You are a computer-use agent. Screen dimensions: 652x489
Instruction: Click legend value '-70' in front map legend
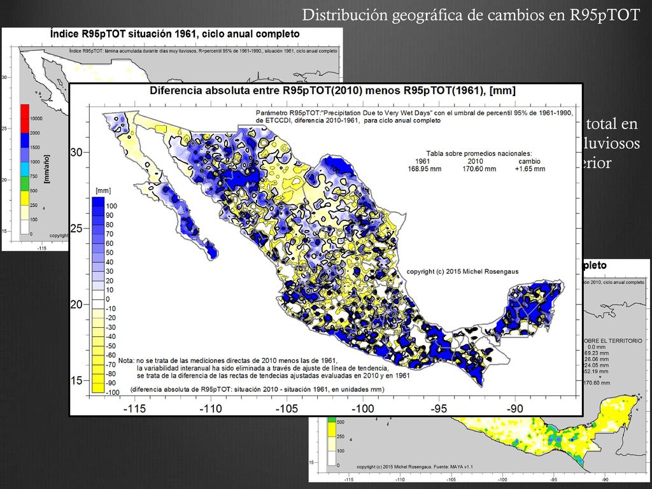pyautogui.click(x=111, y=364)
